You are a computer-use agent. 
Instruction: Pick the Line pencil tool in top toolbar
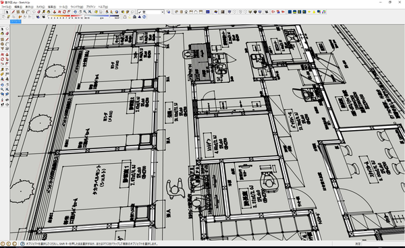[13, 12]
